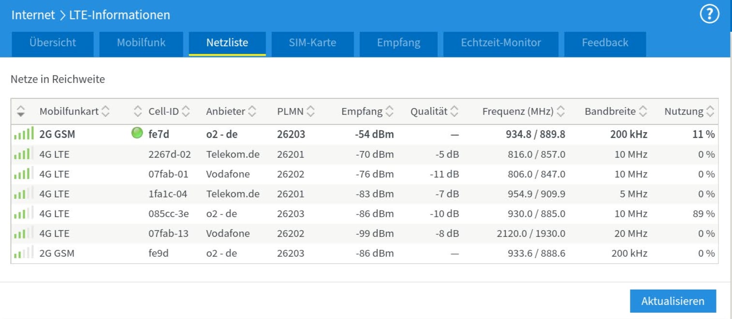The width and height of the screenshot is (732, 319).
Task: Open the SIM-Karte tab
Action: tap(313, 42)
